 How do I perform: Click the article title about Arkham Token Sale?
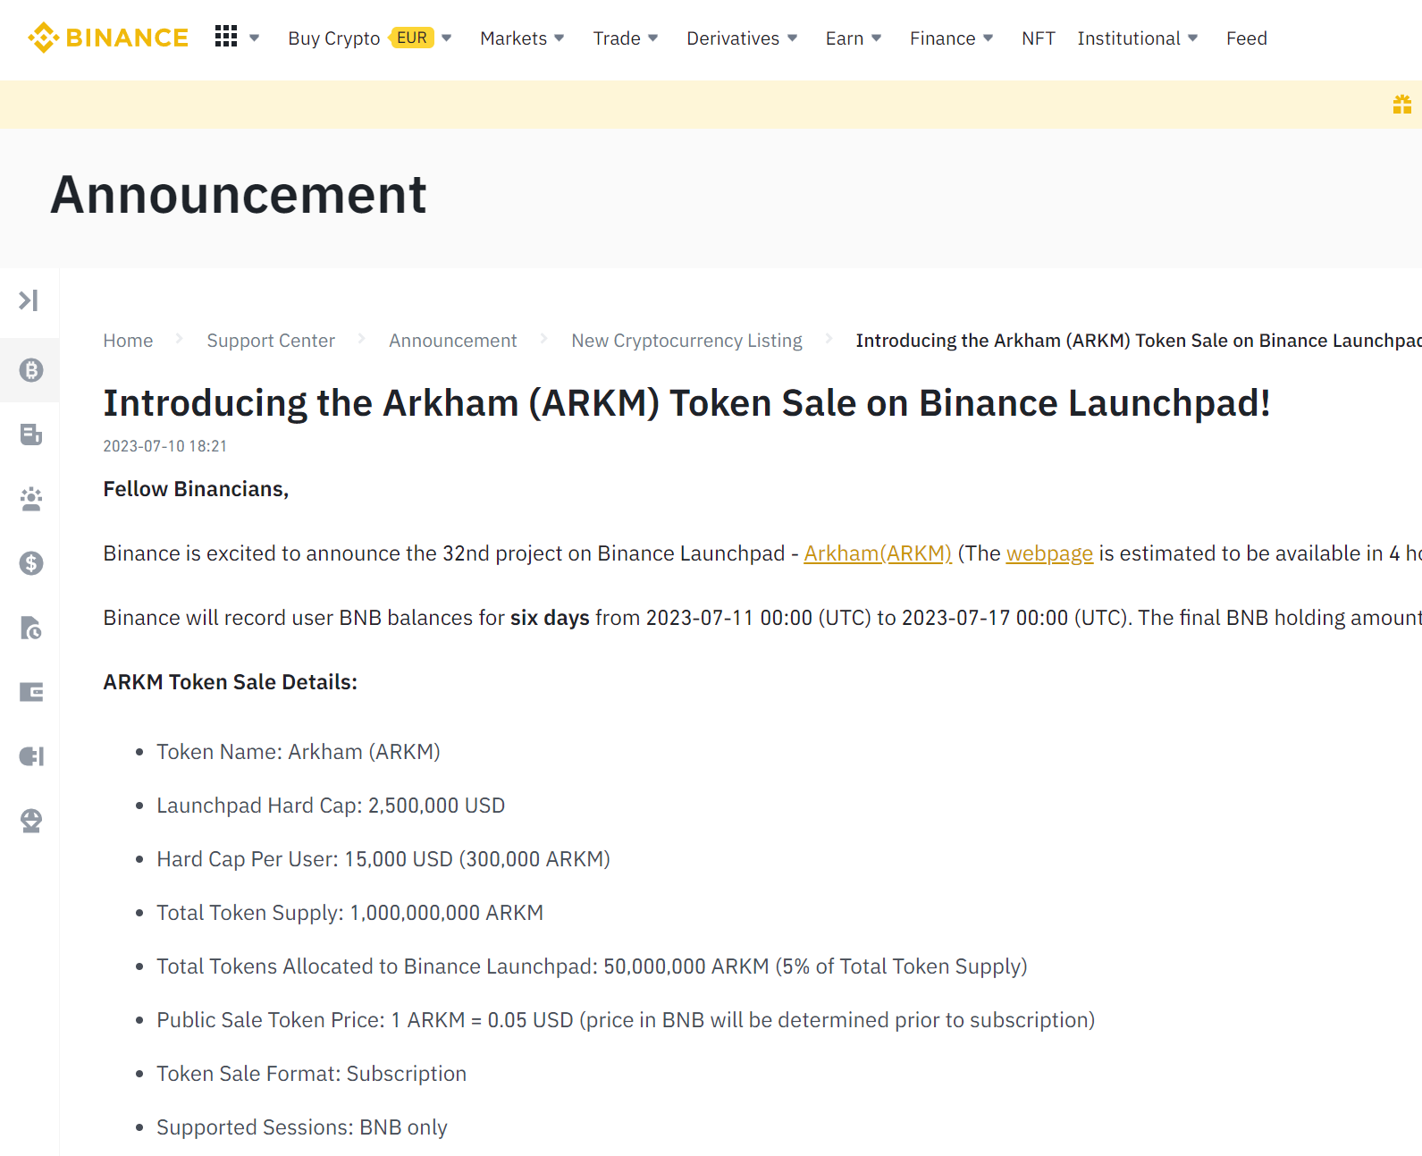pyautogui.click(x=686, y=403)
